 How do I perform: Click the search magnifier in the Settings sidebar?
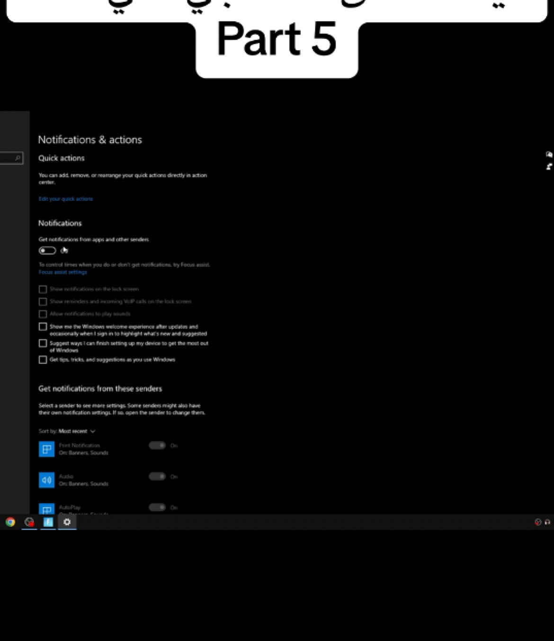[x=18, y=157]
